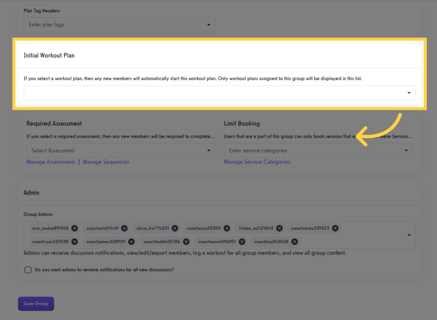Image resolution: width=437 pixels, height=320 pixels.
Task: Click the Save Group button
Action: (x=36, y=303)
